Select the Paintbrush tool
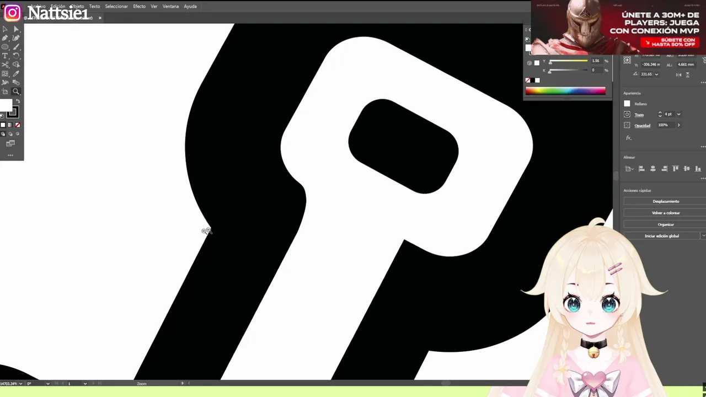 click(x=16, y=46)
